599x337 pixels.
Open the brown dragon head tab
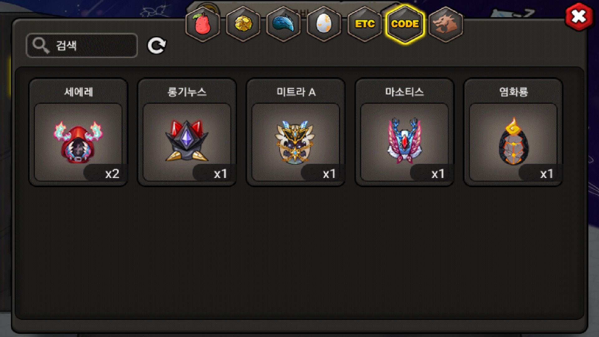tap(446, 24)
